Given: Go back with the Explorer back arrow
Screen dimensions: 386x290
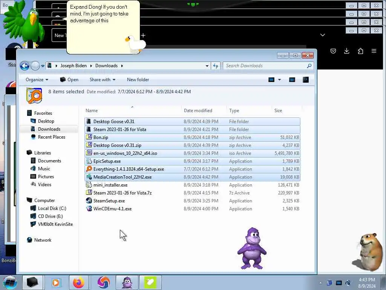Looking at the screenshot, I should point(25,66).
